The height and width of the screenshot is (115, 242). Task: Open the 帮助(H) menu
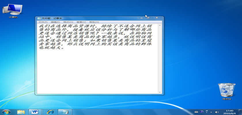[94, 22]
